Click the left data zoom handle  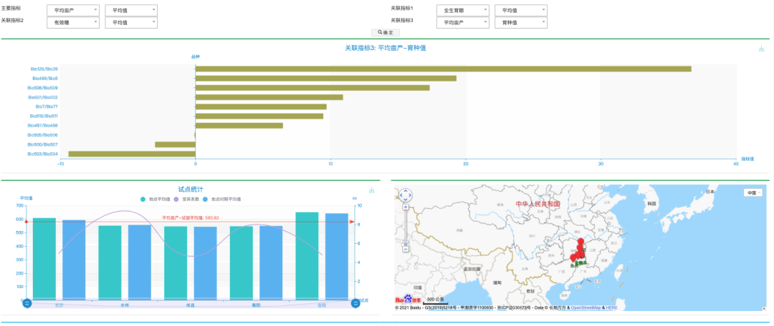tap(27, 303)
